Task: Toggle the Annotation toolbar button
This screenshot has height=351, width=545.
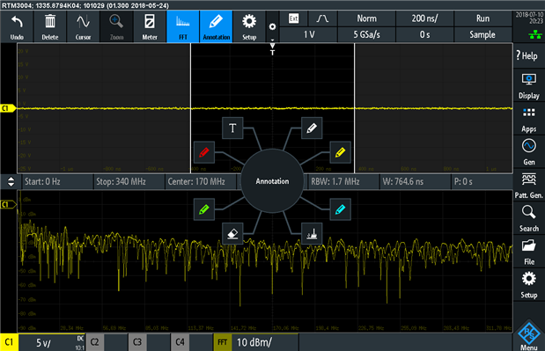Action: [x=217, y=26]
